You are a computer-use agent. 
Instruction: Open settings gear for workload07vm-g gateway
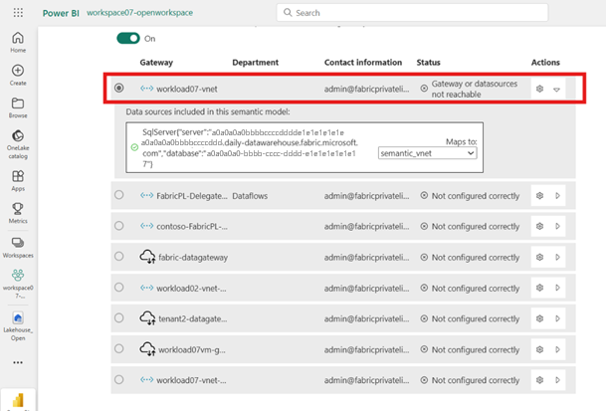coord(540,349)
